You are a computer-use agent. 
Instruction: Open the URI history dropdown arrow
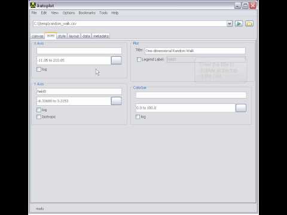tap(230, 24)
